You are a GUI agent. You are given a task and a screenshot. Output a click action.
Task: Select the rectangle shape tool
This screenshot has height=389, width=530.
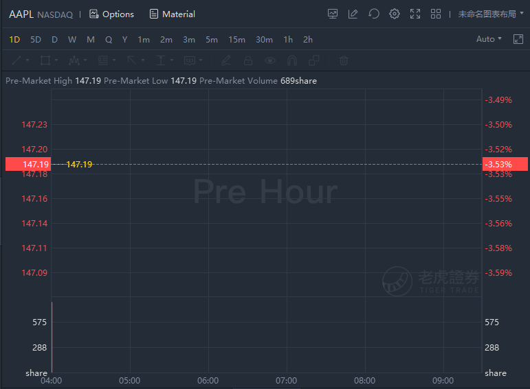(45, 60)
